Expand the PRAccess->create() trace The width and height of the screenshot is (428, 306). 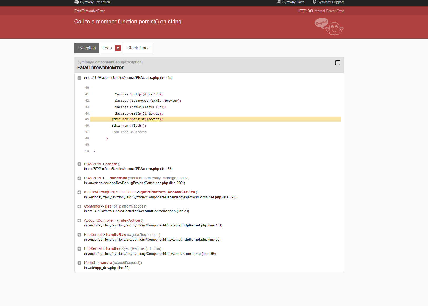coord(79,164)
